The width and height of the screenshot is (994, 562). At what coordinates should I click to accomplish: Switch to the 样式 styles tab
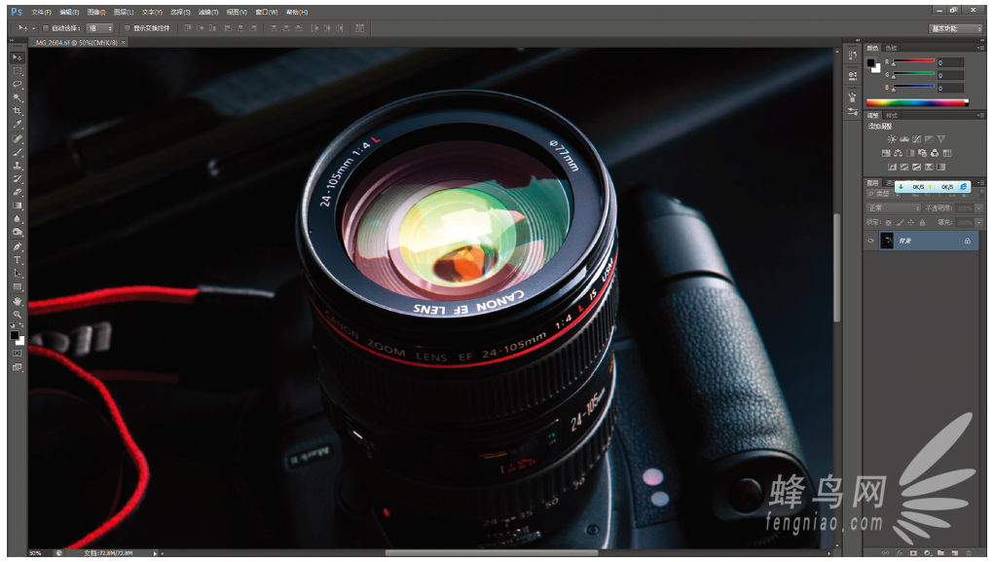(892, 116)
